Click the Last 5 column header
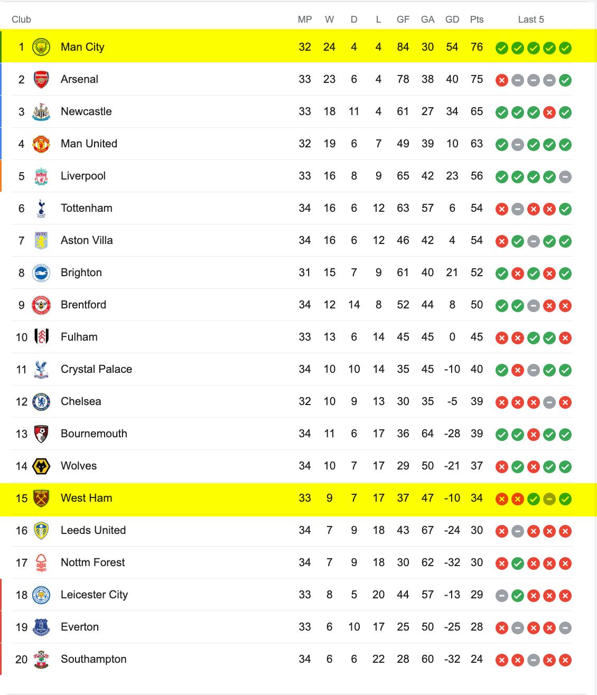The height and width of the screenshot is (695, 597). coord(531,20)
